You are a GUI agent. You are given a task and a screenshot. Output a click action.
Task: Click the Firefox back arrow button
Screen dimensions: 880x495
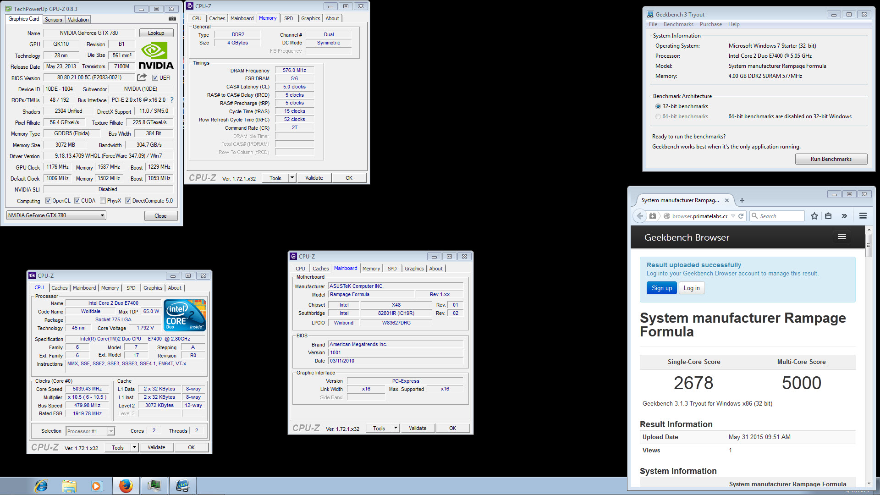click(x=640, y=216)
